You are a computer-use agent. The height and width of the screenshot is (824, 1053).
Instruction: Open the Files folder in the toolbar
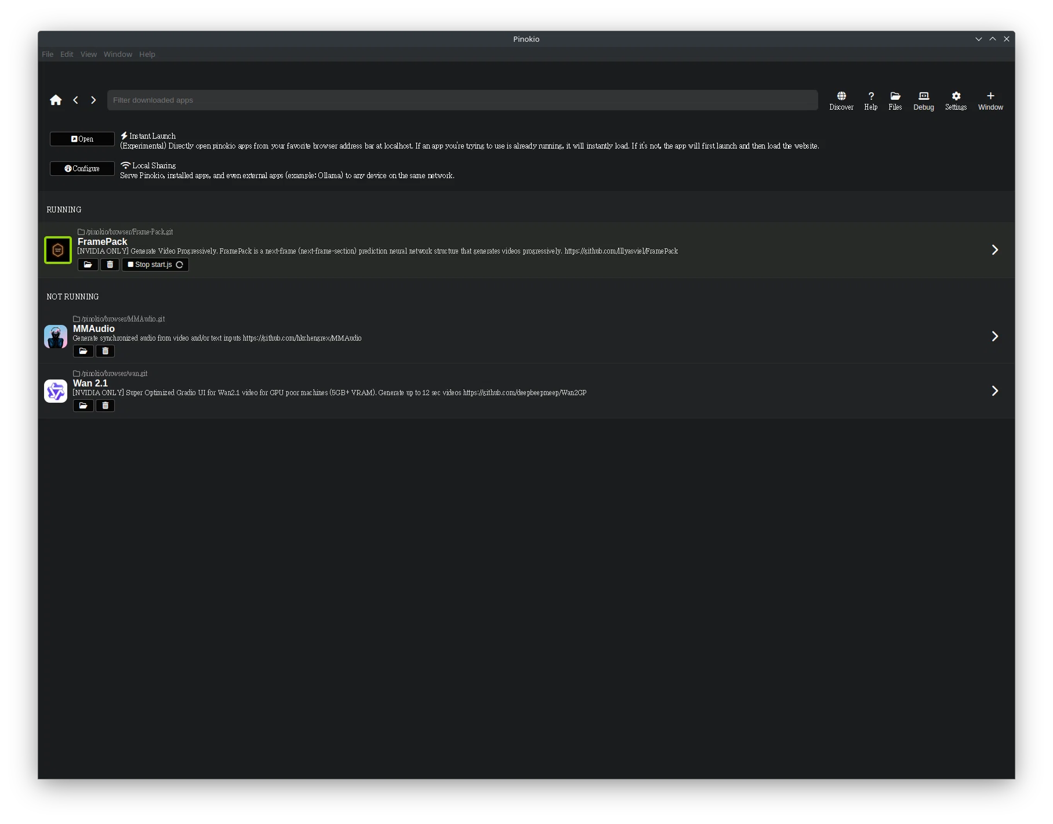click(x=895, y=100)
